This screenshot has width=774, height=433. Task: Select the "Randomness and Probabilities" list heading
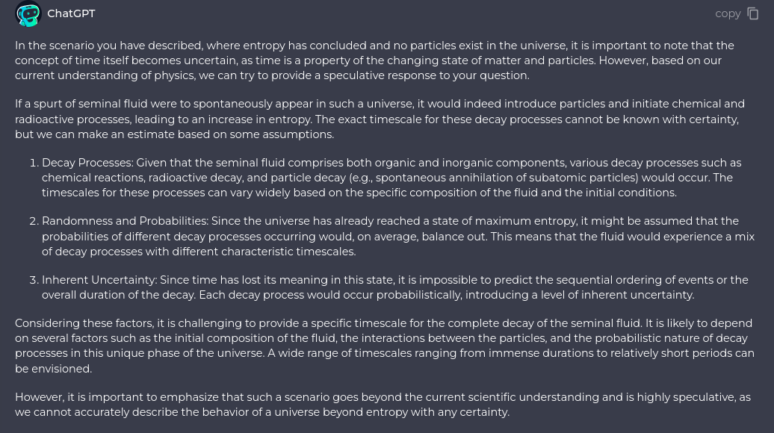[x=125, y=221]
